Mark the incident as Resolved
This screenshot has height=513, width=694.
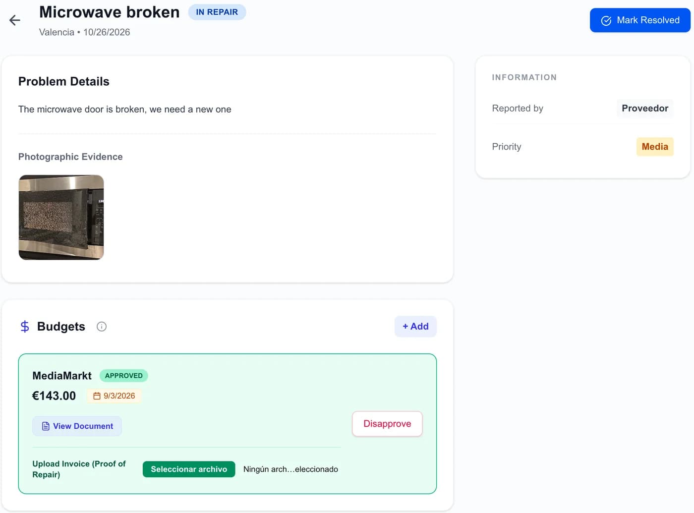[x=640, y=20]
